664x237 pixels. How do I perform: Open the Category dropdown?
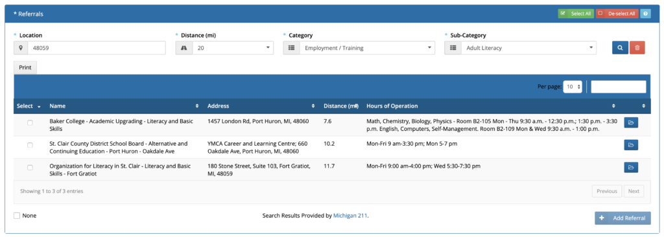coord(367,48)
